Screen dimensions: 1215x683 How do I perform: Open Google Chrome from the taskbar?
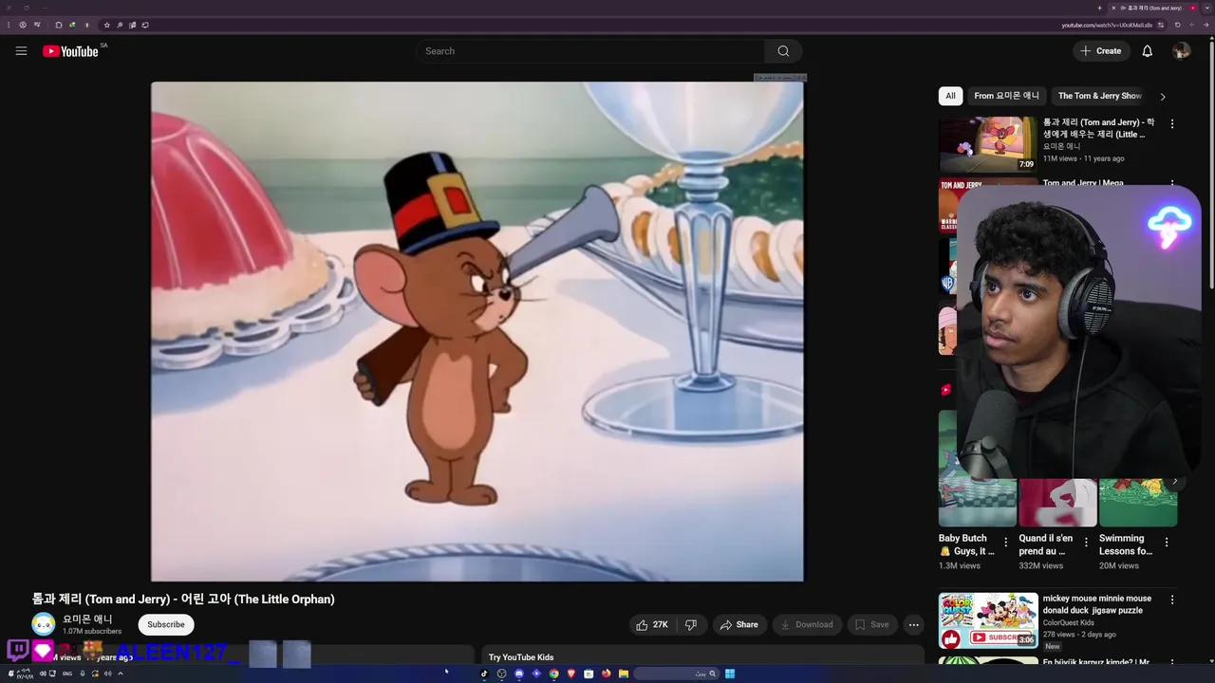pyautogui.click(x=553, y=674)
